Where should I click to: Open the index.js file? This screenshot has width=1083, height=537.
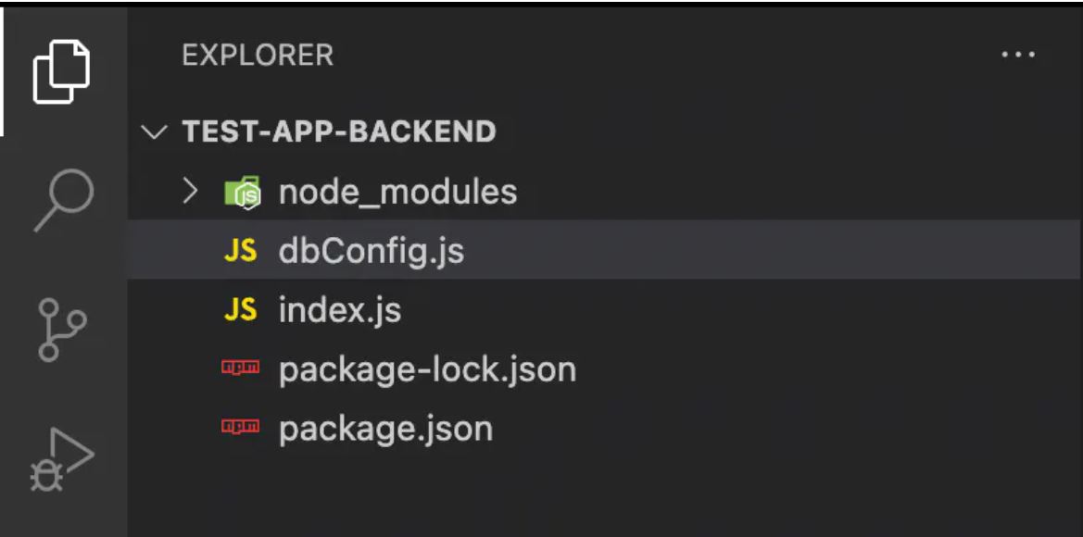coord(604,310)
